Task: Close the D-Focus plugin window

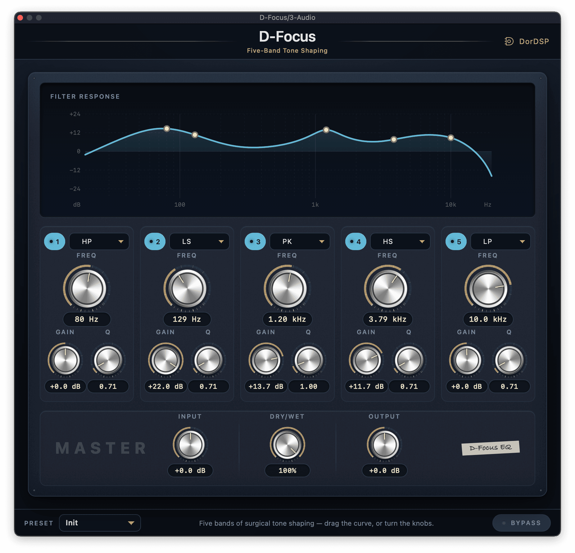Action: (20, 18)
